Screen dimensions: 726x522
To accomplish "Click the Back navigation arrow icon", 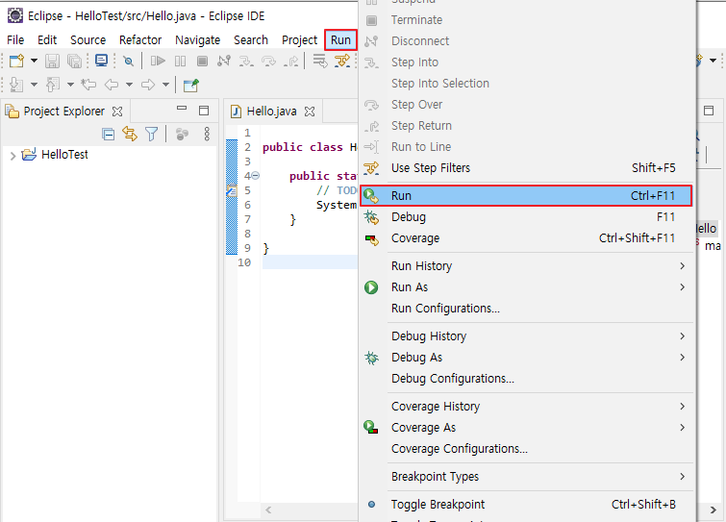I will 112,85.
